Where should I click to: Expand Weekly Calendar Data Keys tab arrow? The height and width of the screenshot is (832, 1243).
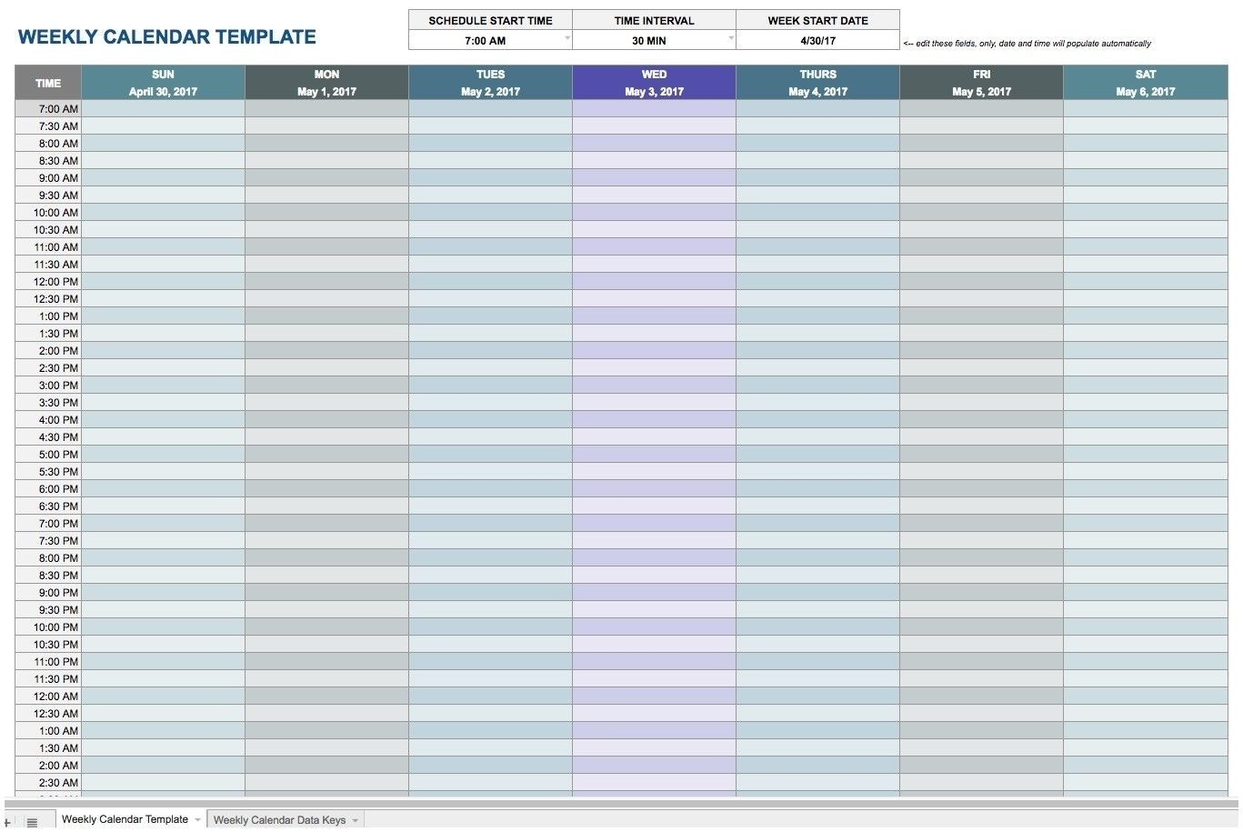click(355, 820)
